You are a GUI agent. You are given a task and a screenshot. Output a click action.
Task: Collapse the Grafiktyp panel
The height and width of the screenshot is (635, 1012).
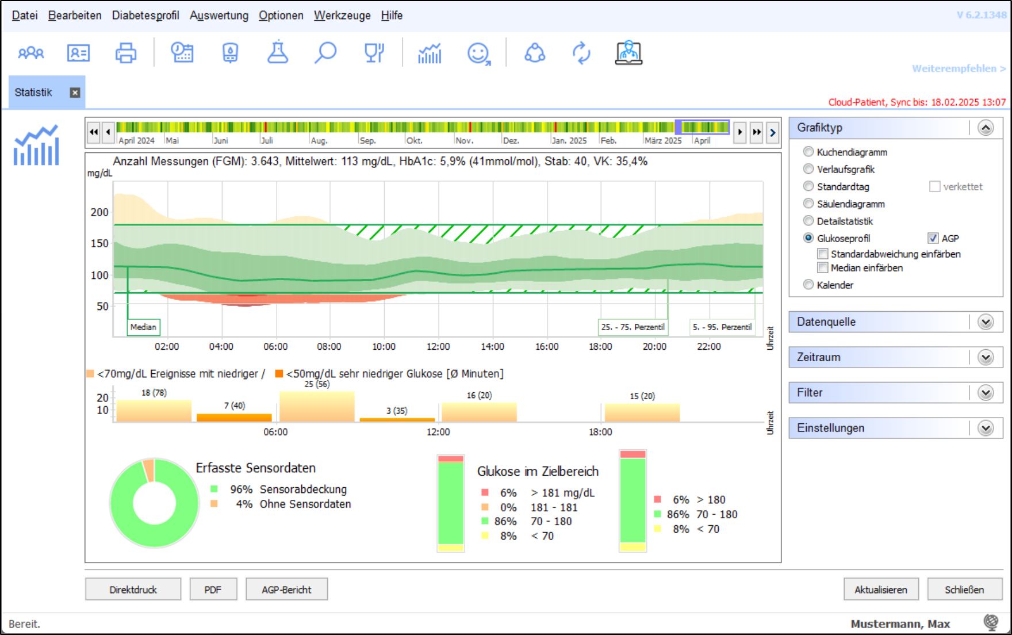[986, 128]
